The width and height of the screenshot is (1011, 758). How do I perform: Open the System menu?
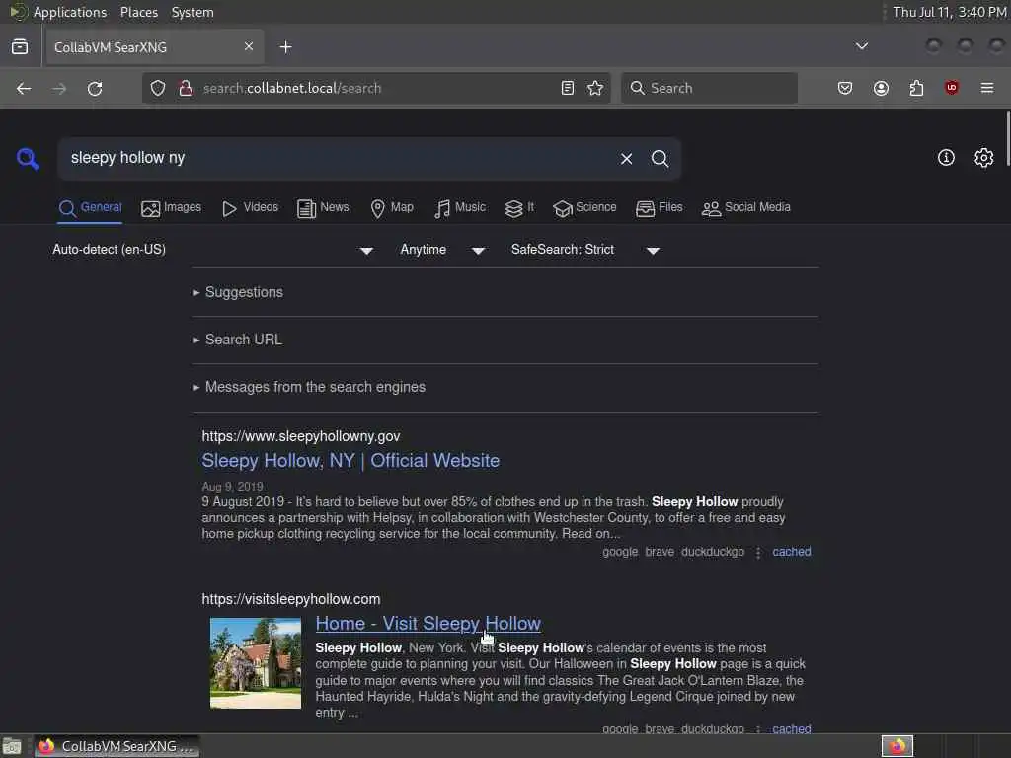click(193, 12)
